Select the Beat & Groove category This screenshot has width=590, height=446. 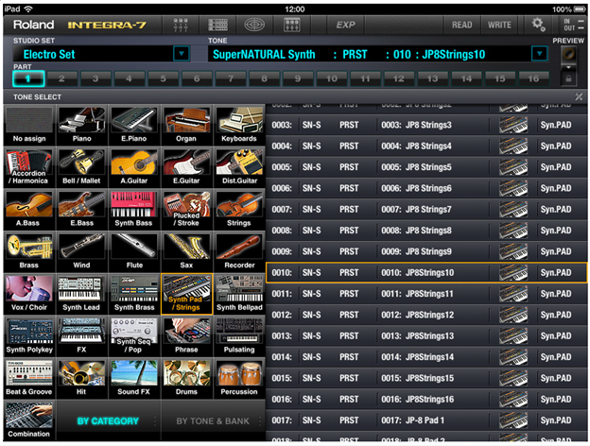29,378
